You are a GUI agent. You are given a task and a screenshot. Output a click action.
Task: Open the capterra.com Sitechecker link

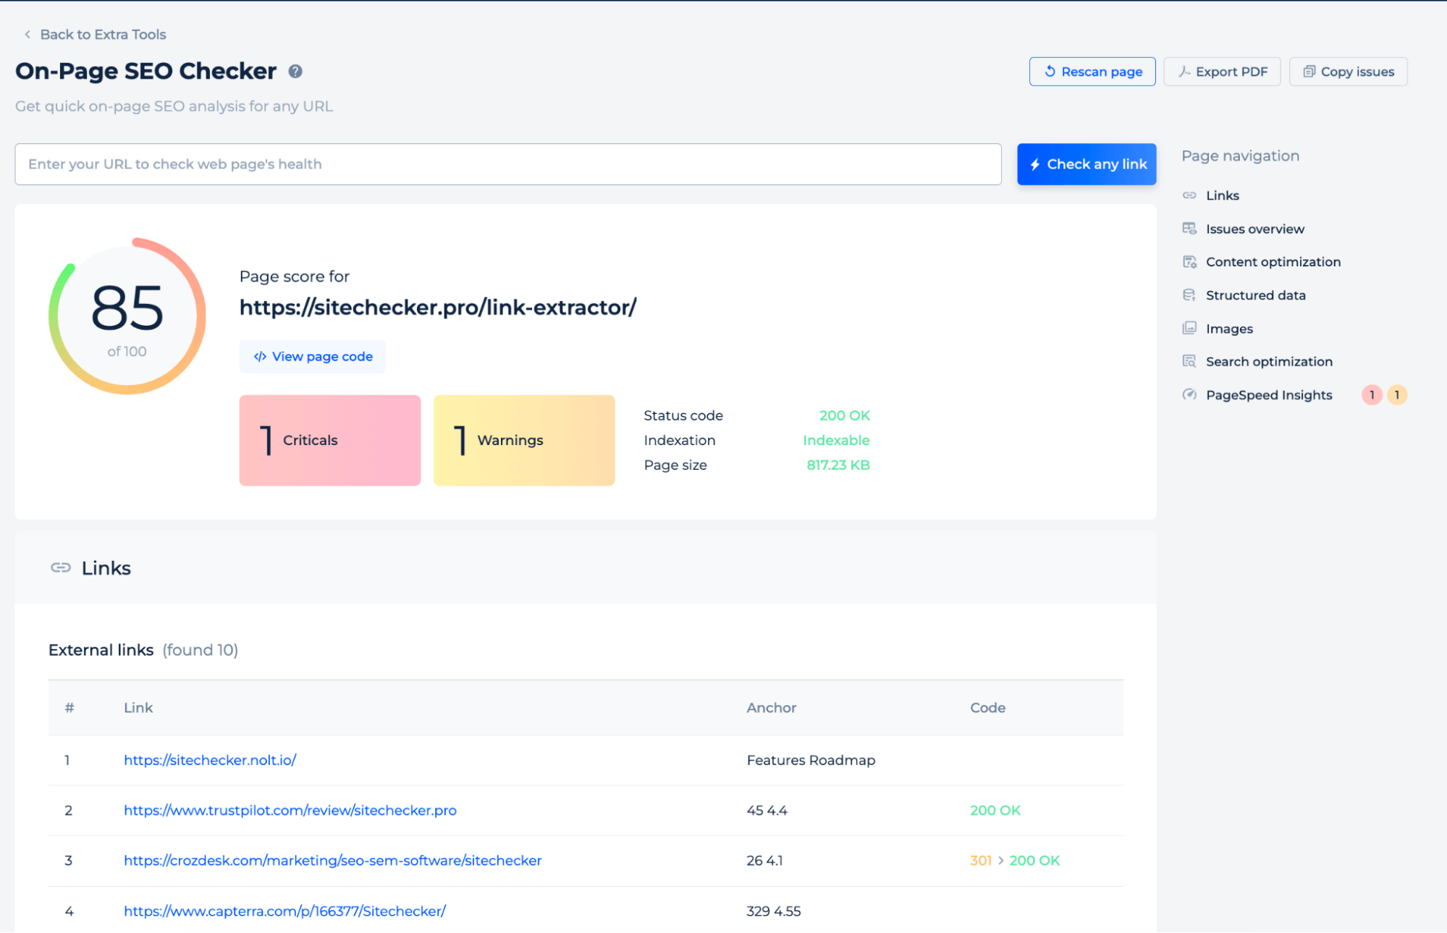(x=285, y=911)
